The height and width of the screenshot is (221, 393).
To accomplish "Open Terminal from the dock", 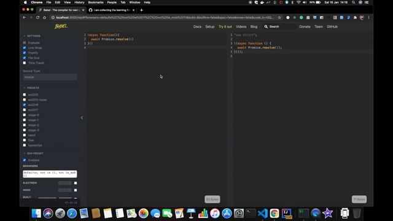I will (251, 214).
